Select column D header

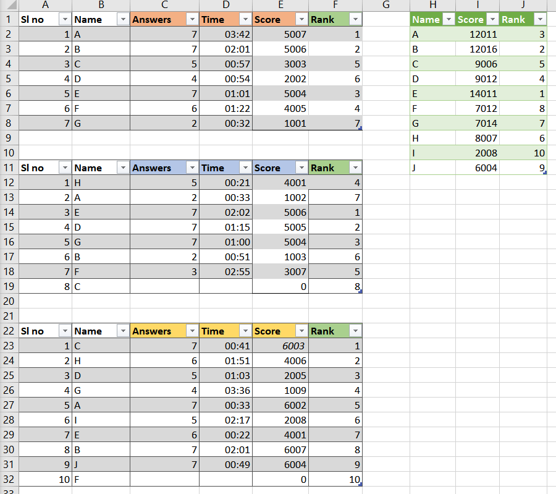tap(226, 5)
